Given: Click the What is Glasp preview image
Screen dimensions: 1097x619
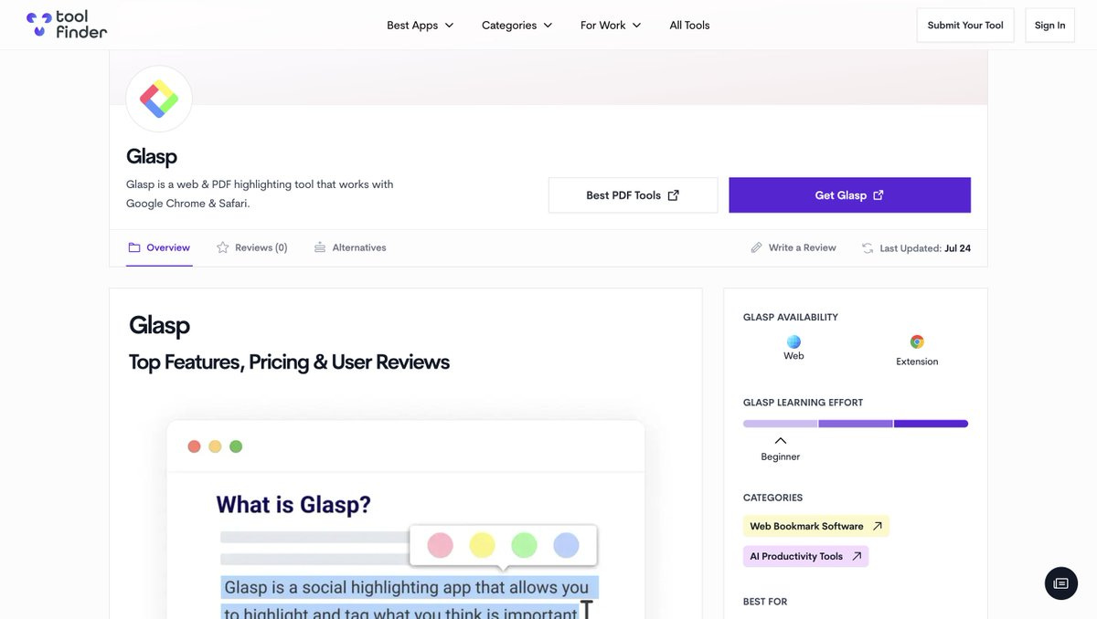Looking at the screenshot, I should click(x=406, y=519).
